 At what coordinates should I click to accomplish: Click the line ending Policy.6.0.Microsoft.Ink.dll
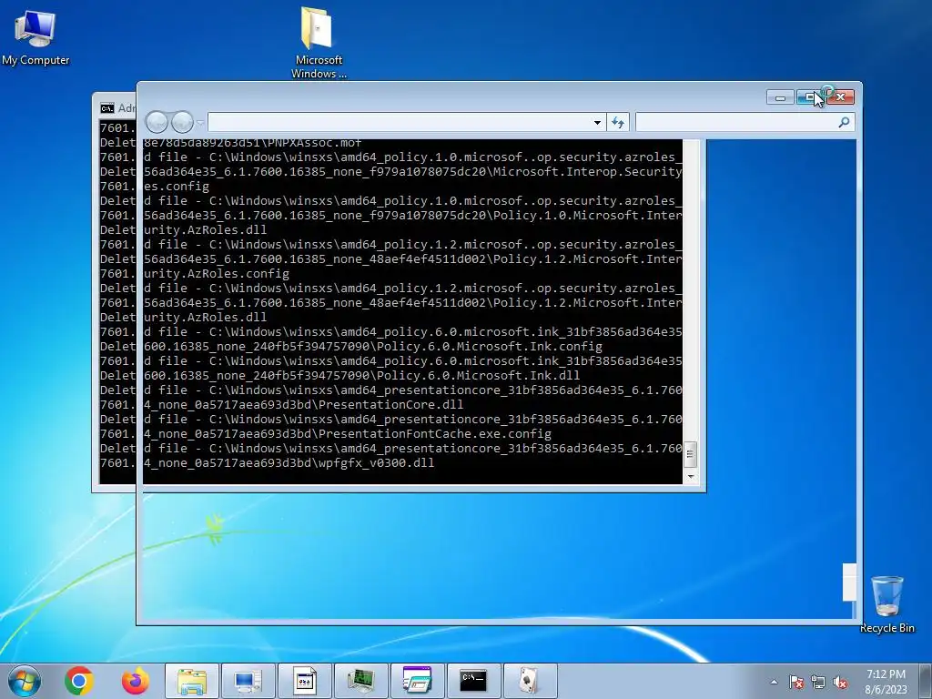tap(362, 376)
